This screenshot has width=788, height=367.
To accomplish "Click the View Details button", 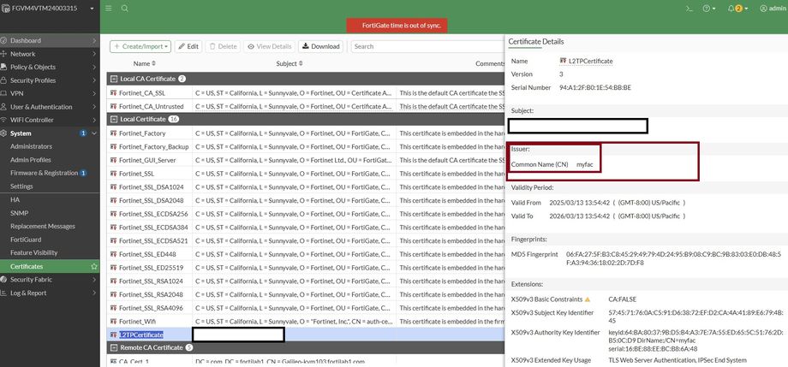I will [x=269, y=46].
